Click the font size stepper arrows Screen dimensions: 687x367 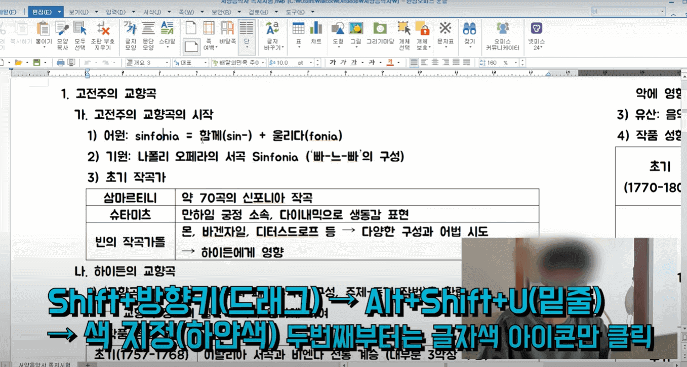[x=317, y=63]
